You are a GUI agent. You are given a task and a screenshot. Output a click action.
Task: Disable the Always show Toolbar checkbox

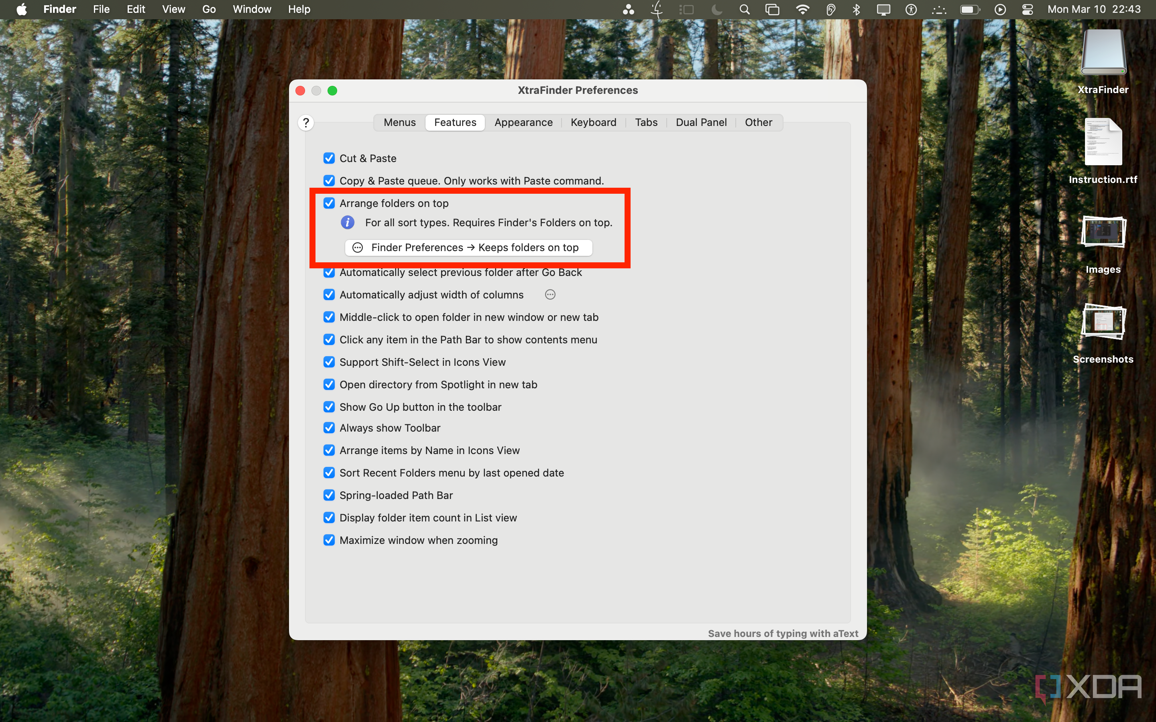329,428
